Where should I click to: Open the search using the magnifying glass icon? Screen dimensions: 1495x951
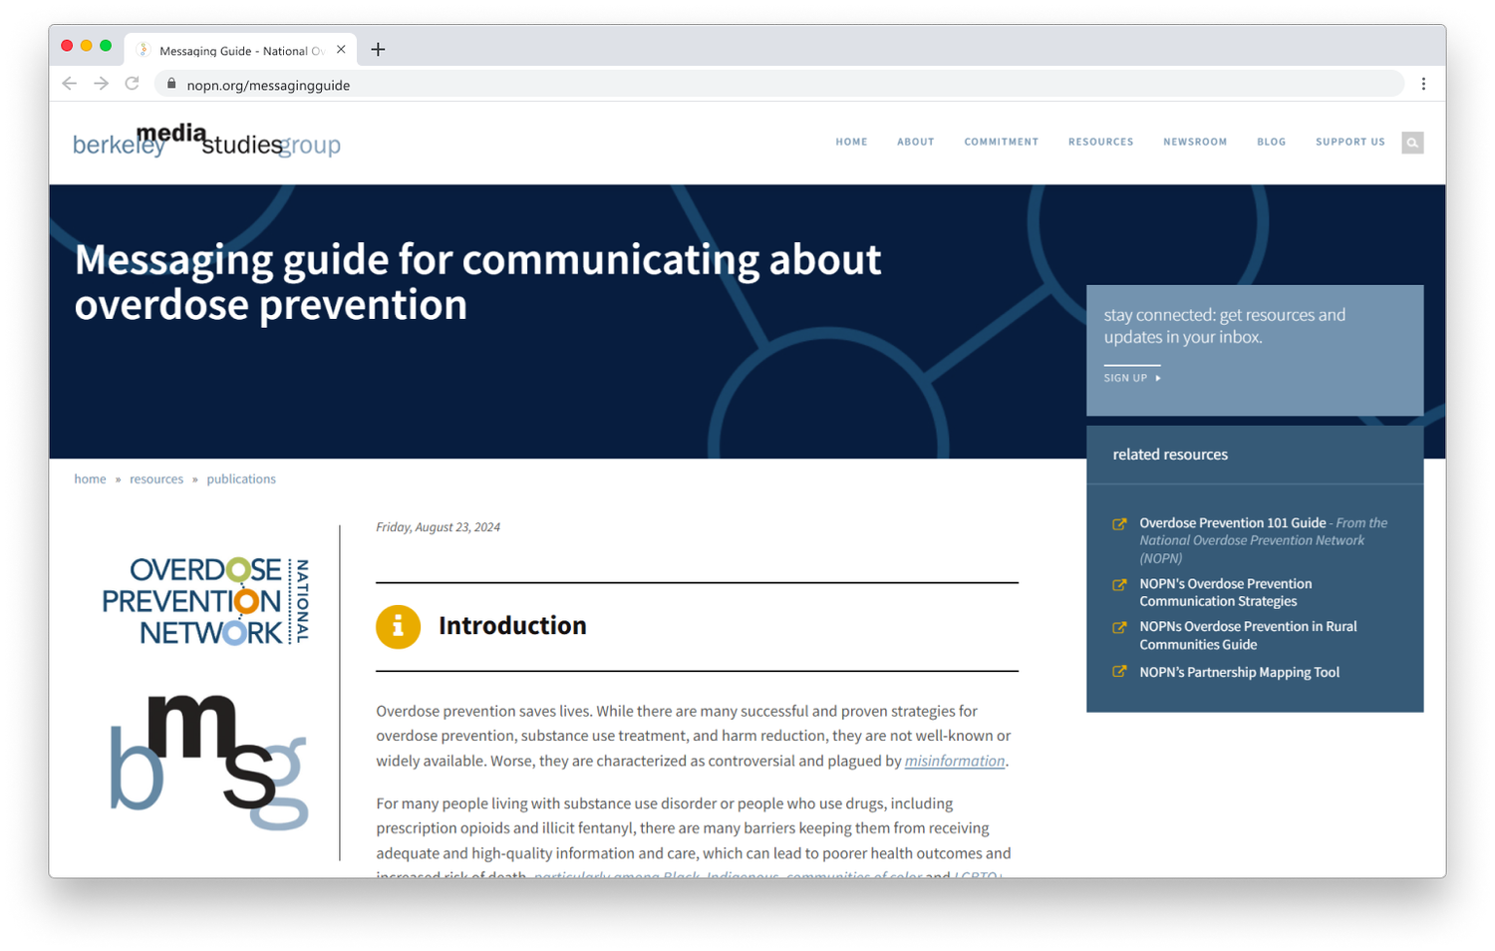(x=1412, y=143)
